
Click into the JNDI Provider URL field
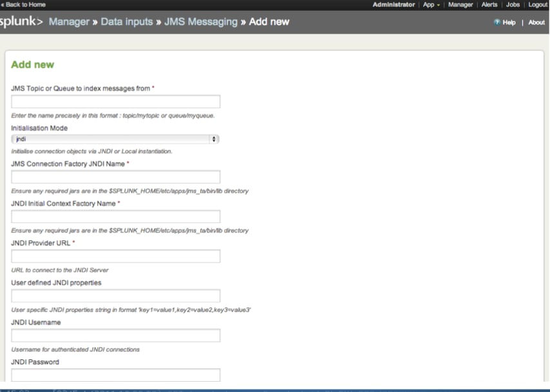point(116,256)
